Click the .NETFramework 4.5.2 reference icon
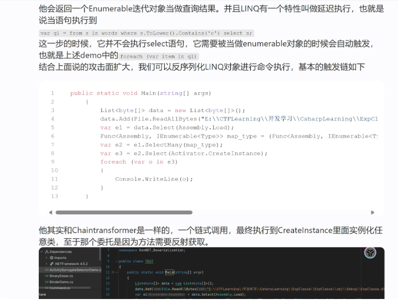398x302 pixels. coord(52,264)
